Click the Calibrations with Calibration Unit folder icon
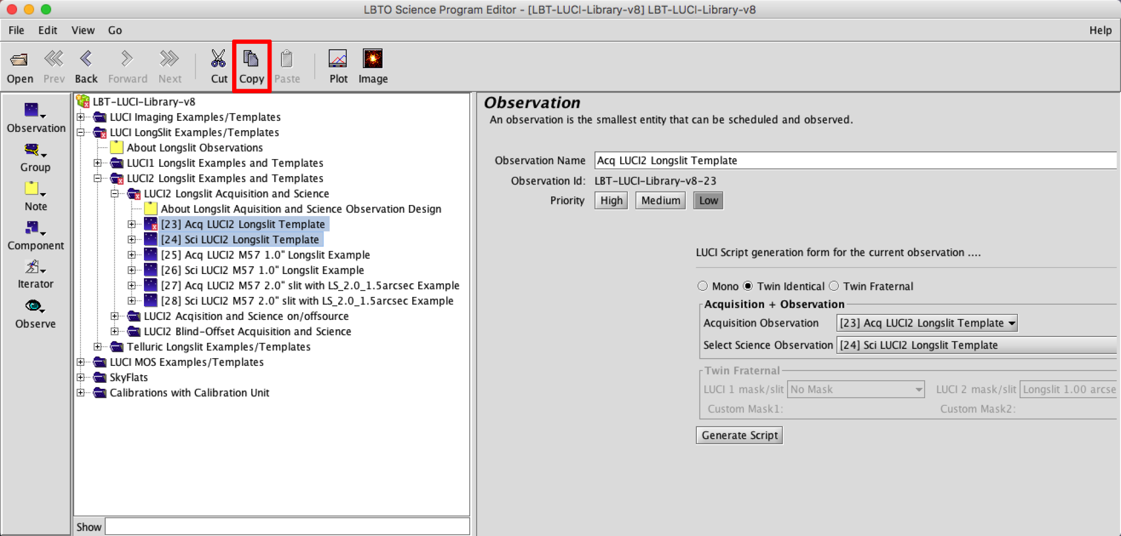Viewport: 1121px width, 536px height. [100, 393]
